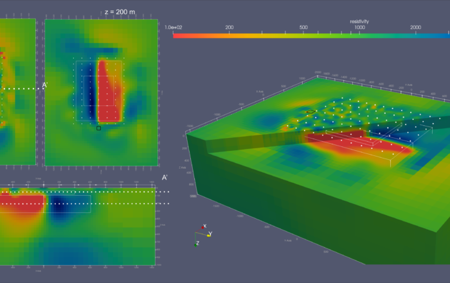Select the red conductor block in the 3D view
The image size is (450, 283).
point(359,142)
